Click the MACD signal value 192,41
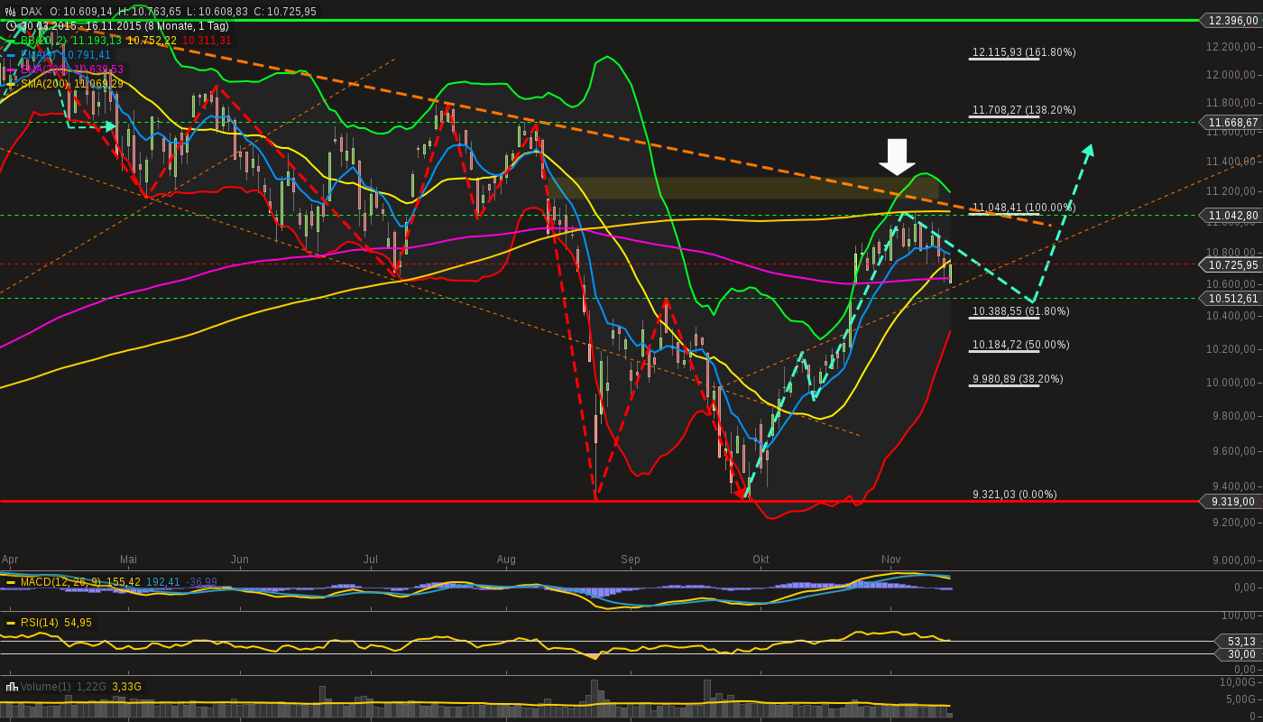 pyautogui.click(x=162, y=582)
